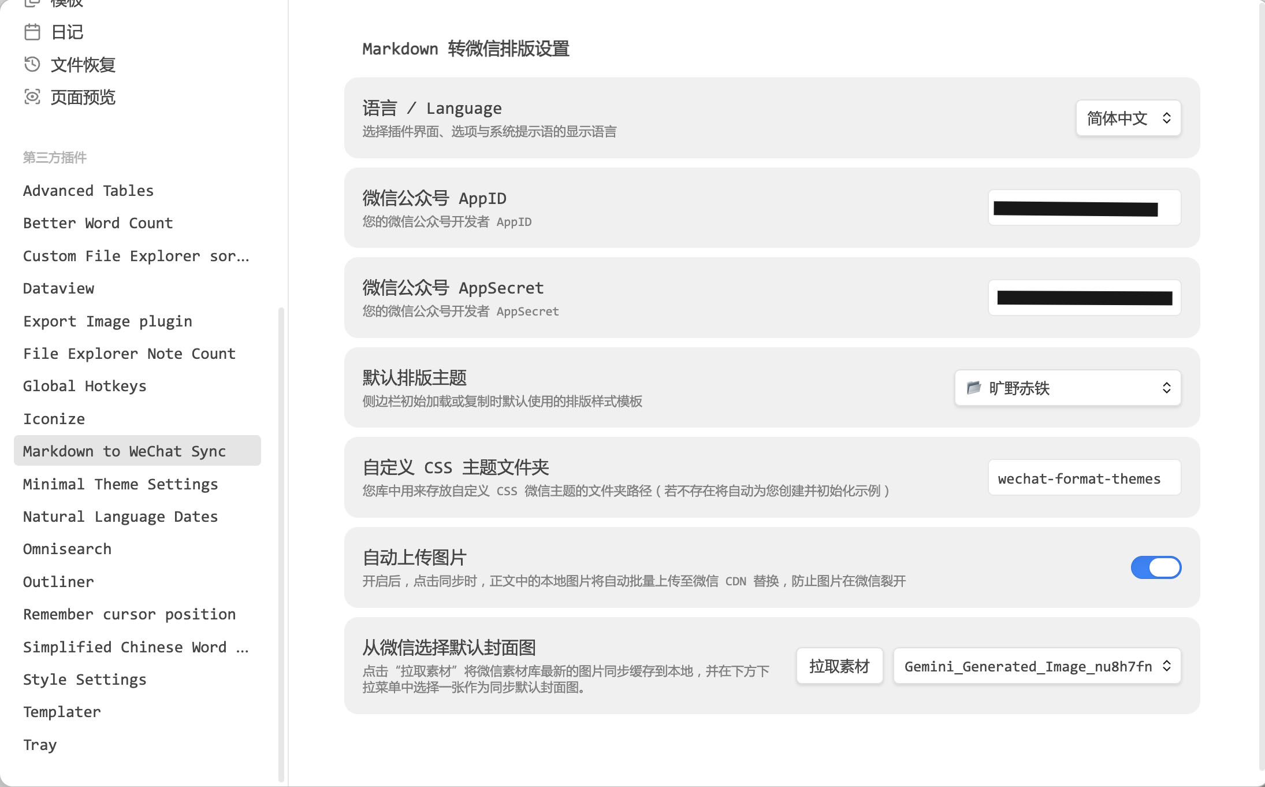Image resolution: width=1265 pixels, height=787 pixels.
Task: Click the Markdown 转微信排版设置 heading
Action: [x=466, y=49]
